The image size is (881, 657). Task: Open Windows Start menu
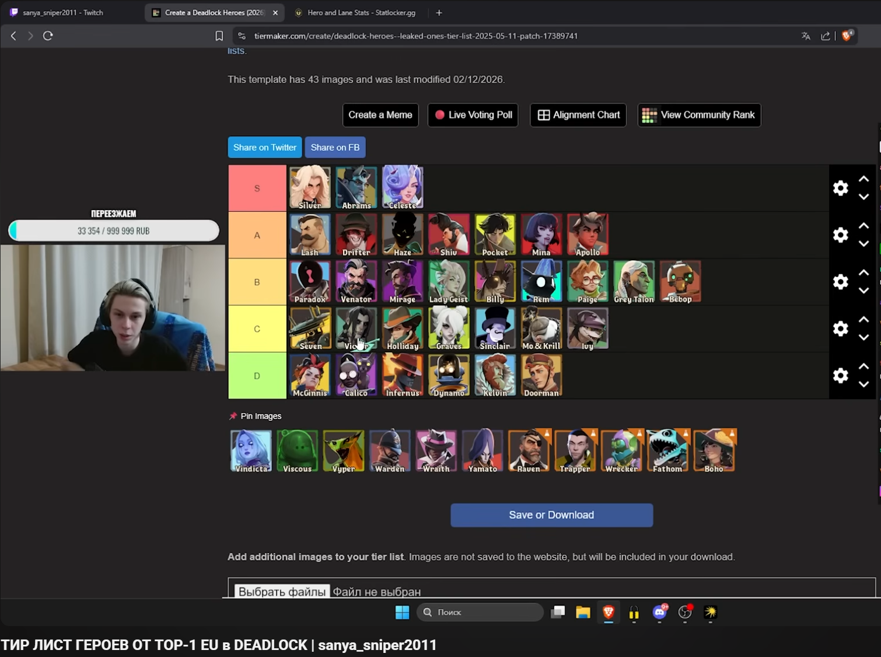[x=402, y=612]
